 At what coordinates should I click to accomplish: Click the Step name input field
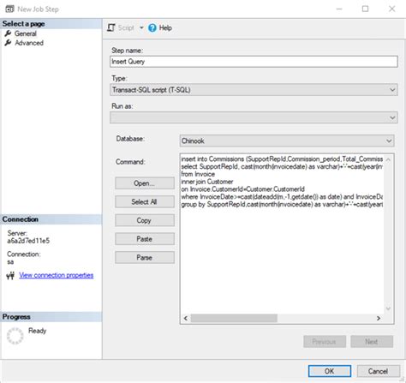[254, 62]
